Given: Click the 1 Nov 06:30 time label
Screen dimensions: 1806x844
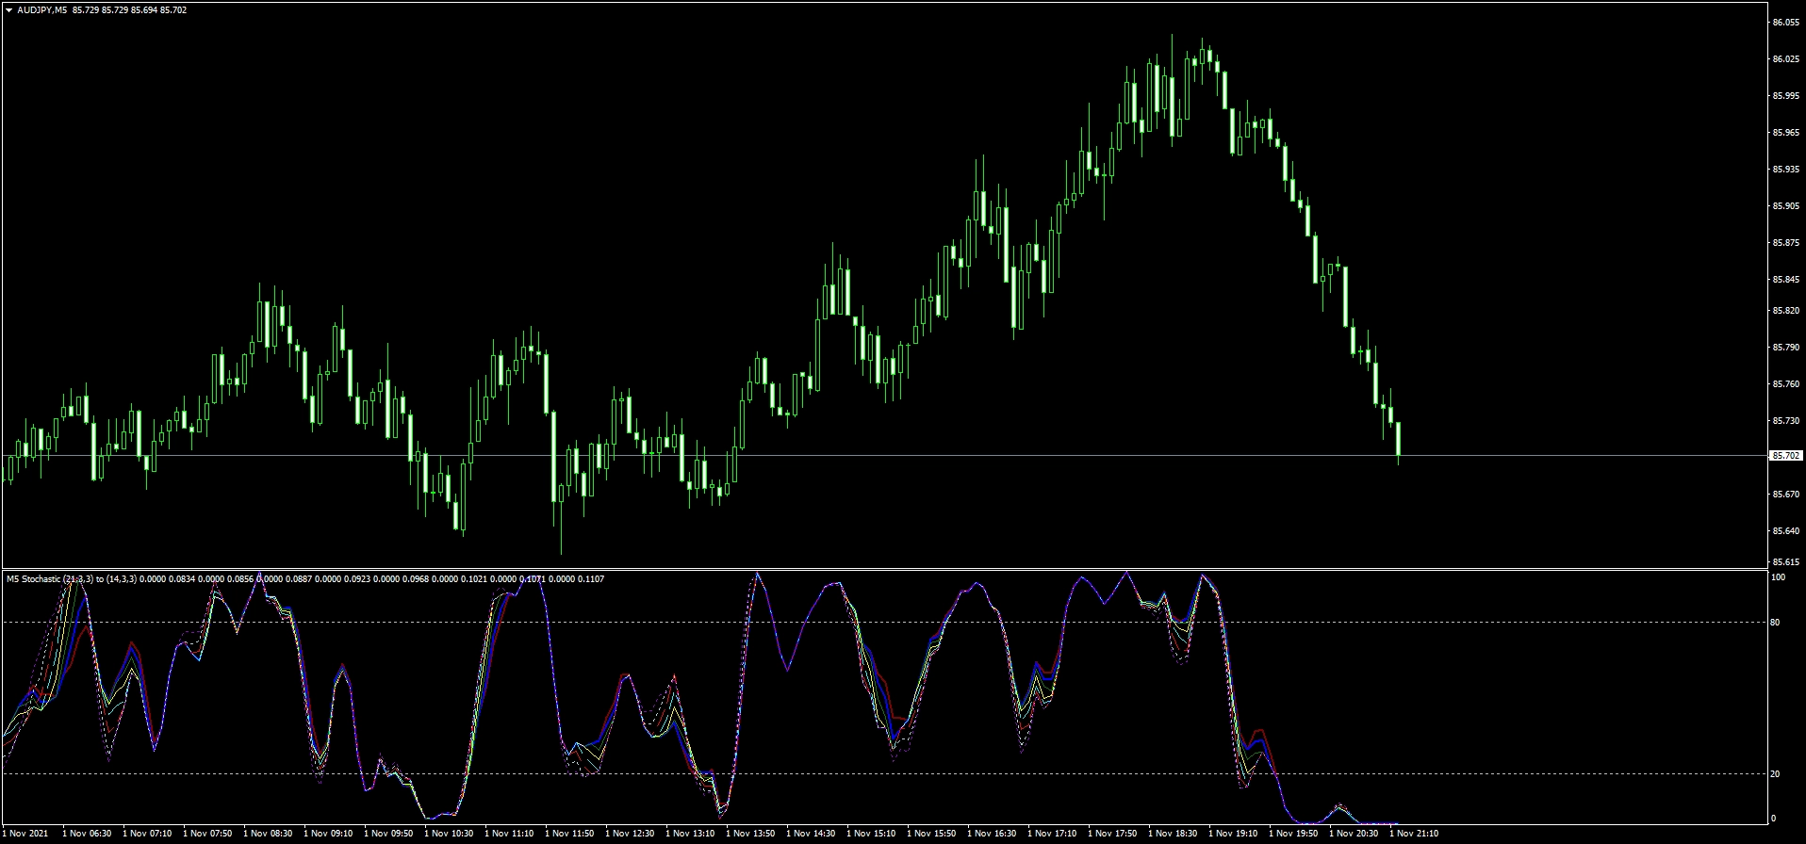Looking at the screenshot, I should [x=87, y=834].
